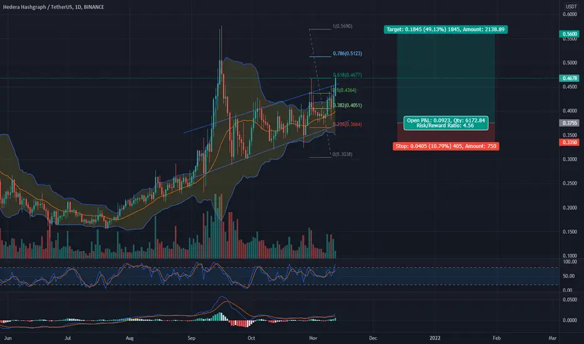Click the Oct label on time axis
This screenshot has width=584, height=344.
click(x=251, y=338)
